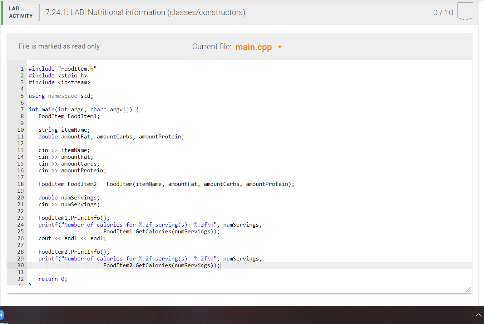This screenshot has height=324, width=484.
Task: Click the FoodItem1.PrintInfo call
Action: 73,218
